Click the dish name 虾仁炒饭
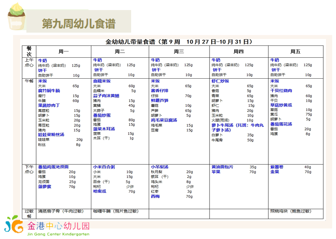336x239 pixels. [220, 81]
